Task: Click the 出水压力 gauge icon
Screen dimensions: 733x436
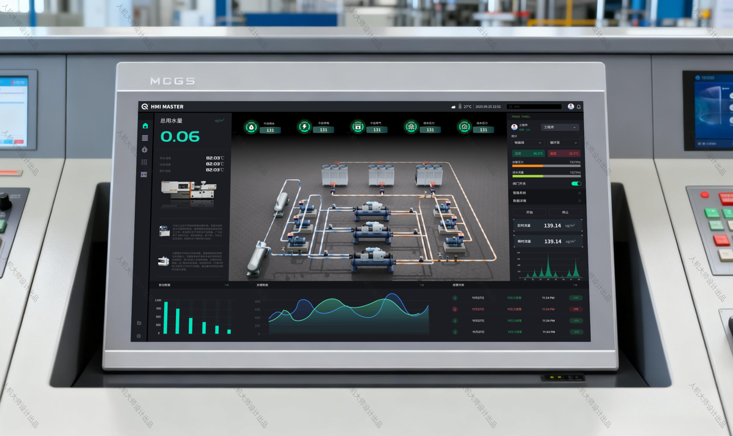Action: tap(464, 127)
